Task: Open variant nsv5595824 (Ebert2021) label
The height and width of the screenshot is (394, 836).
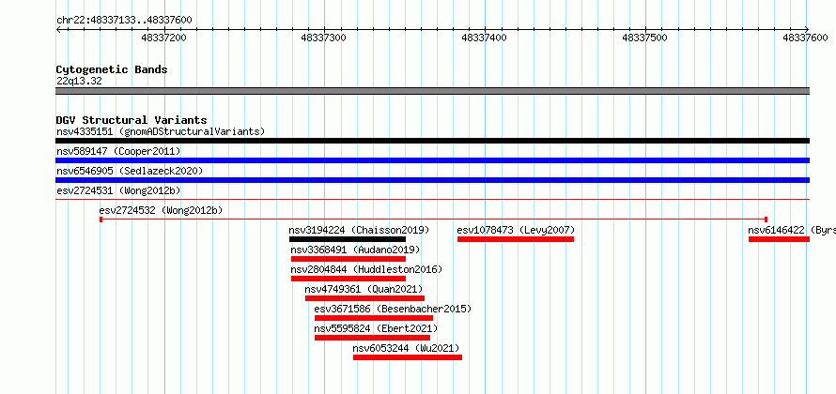Action: point(376,328)
